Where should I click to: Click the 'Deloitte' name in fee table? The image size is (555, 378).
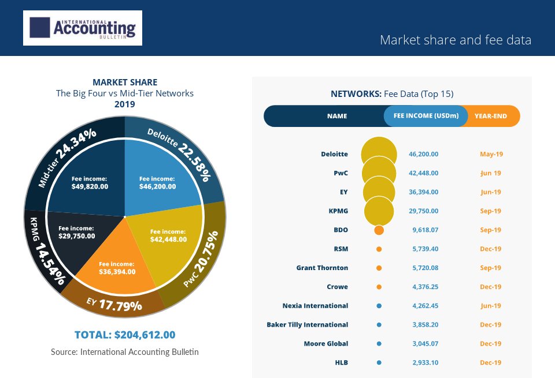point(335,154)
